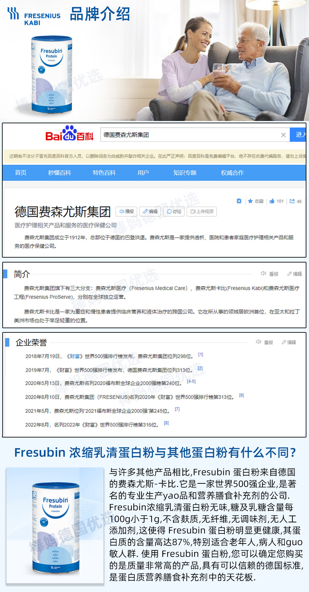The height and width of the screenshot is (592, 309).
Task: Open the 权威合作 tab
Action: point(232,173)
